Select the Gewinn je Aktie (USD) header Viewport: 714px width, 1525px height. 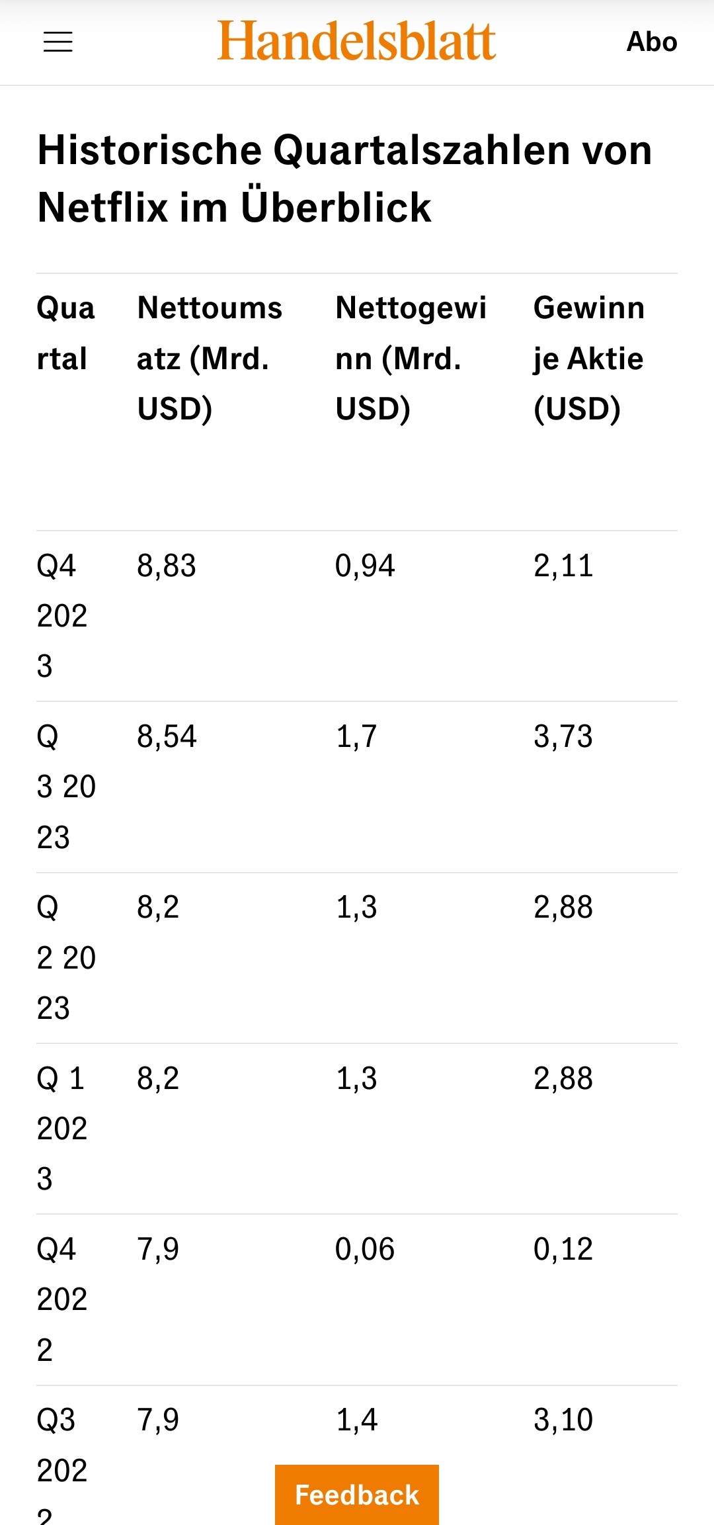(589, 359)
